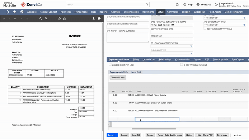
Task: Switch to the Billing subtab
Action: point(136,59)
